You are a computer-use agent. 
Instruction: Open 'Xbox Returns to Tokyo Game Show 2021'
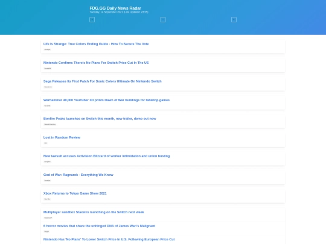click(x=75, y=193)
